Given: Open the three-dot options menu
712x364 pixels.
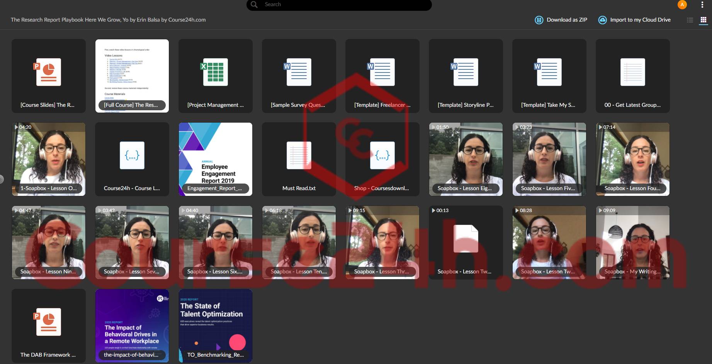Looking at the screenshot, I should [x=702, y=5].
